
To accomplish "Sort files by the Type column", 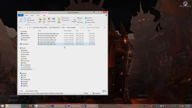I will 77,31.
